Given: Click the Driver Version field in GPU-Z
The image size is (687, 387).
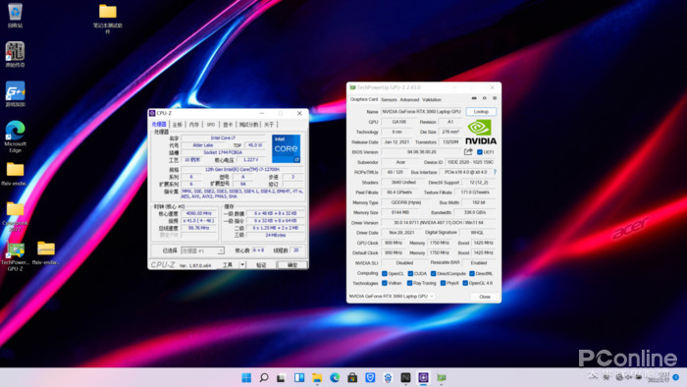Looking at the screenshot, I should 438,223.
